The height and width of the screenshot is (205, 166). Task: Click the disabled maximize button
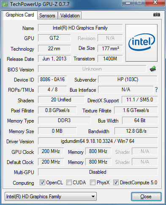[139, 3]
